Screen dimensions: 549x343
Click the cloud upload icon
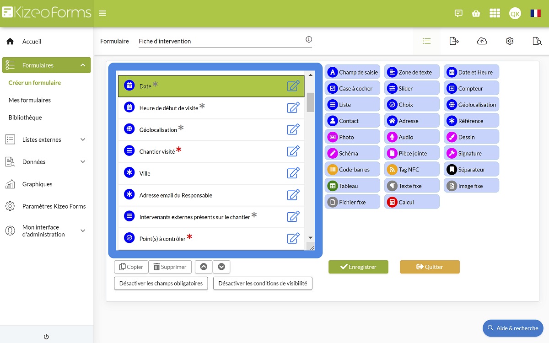pos(482,41)
